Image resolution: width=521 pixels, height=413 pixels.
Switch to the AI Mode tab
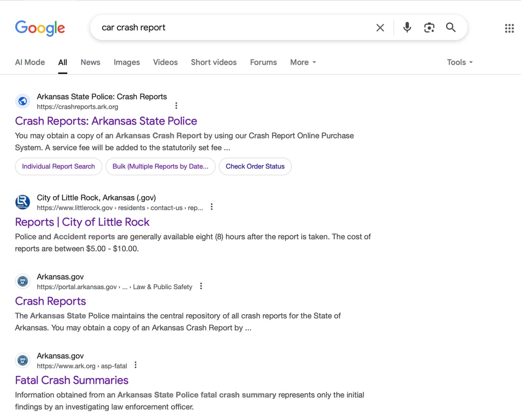click(x=30, y=62)
